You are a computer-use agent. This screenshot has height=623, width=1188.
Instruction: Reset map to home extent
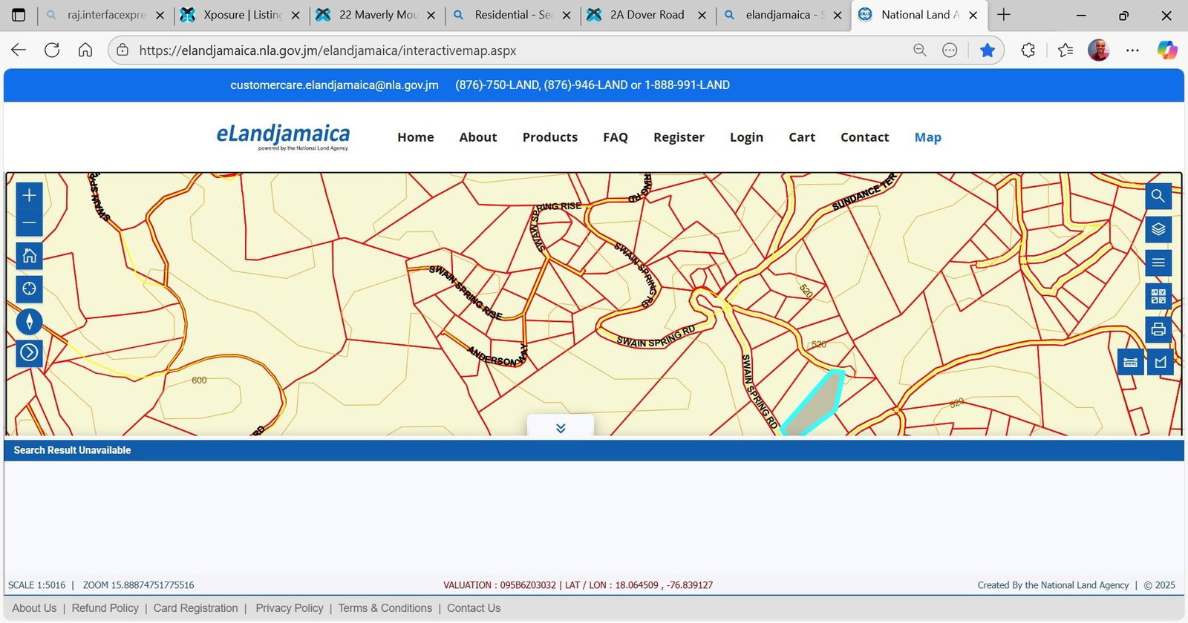tap(29, 256)
